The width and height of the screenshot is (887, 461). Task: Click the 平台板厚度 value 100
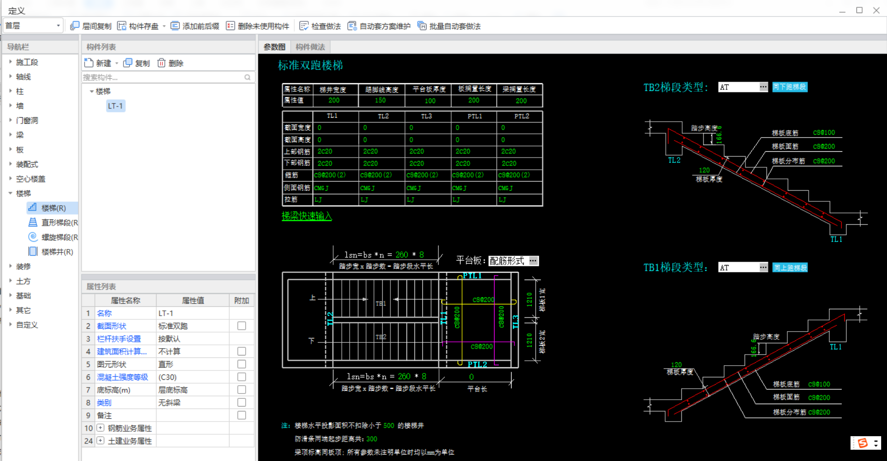pos(430,101)
